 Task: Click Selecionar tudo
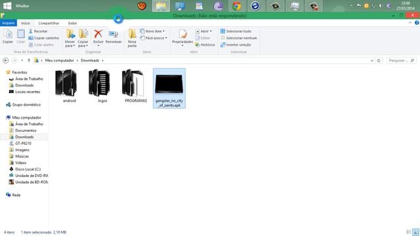[x=236, y=31]
